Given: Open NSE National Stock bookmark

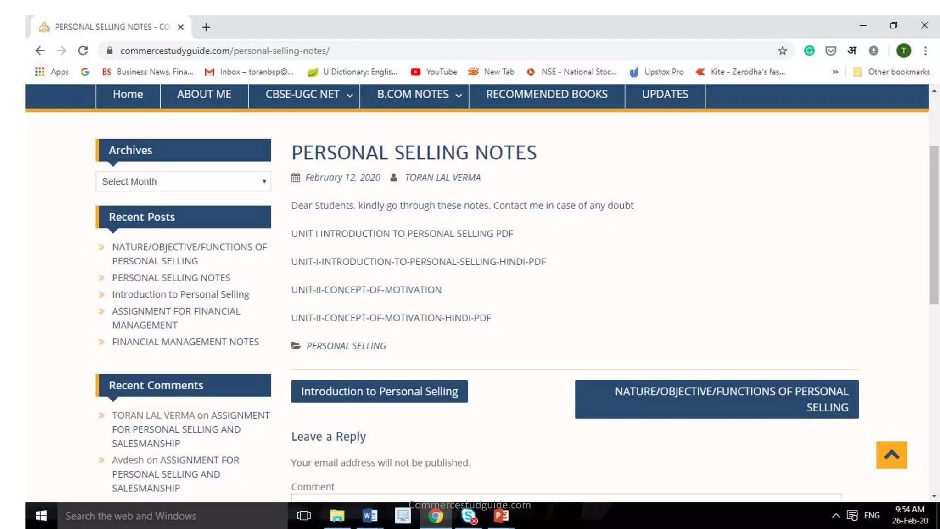Looking at the screenshot, I should coord(571,72).
